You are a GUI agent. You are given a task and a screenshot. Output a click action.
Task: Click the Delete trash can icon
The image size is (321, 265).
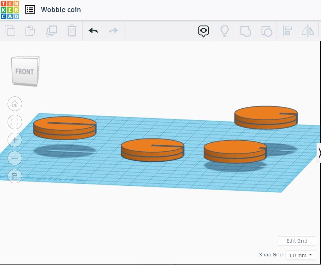click(x=72, y=31)
